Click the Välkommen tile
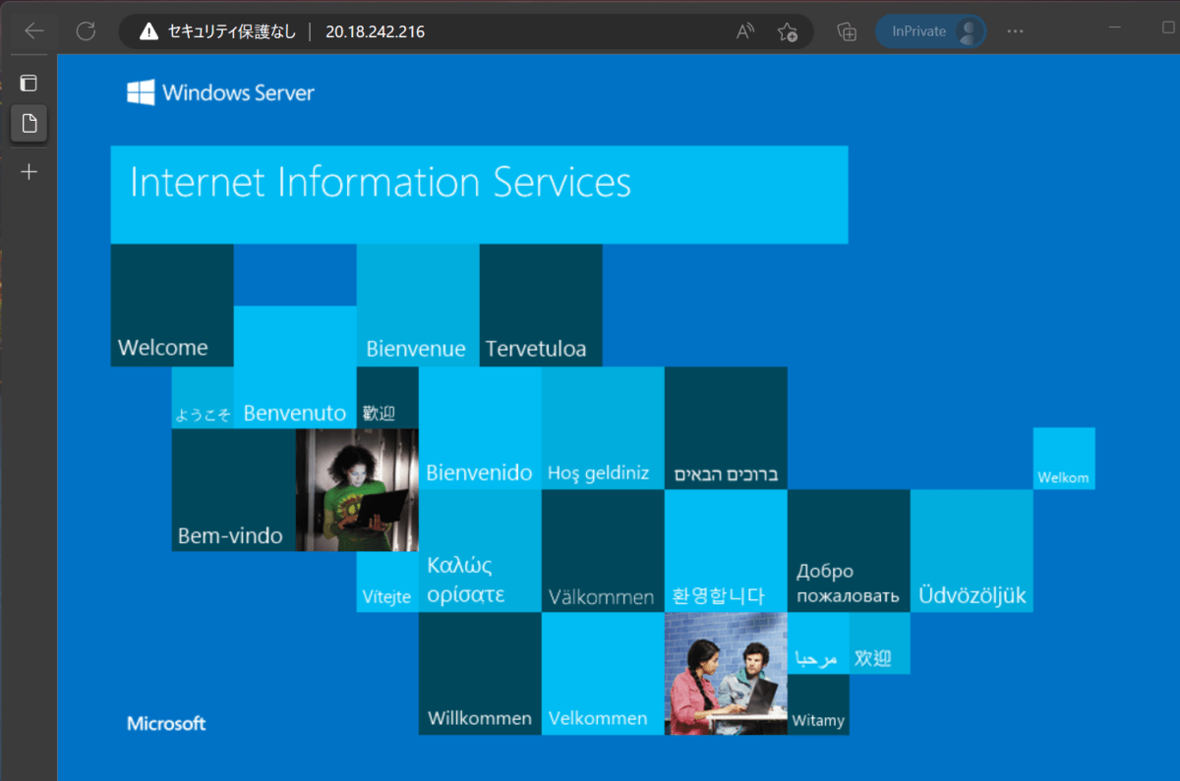The image size is (1180, 781). 603,551
